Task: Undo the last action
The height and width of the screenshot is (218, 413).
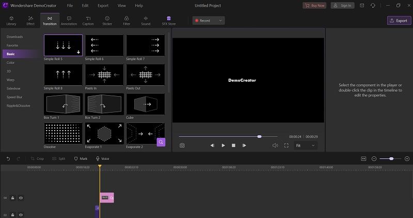Action: (8, 159)
